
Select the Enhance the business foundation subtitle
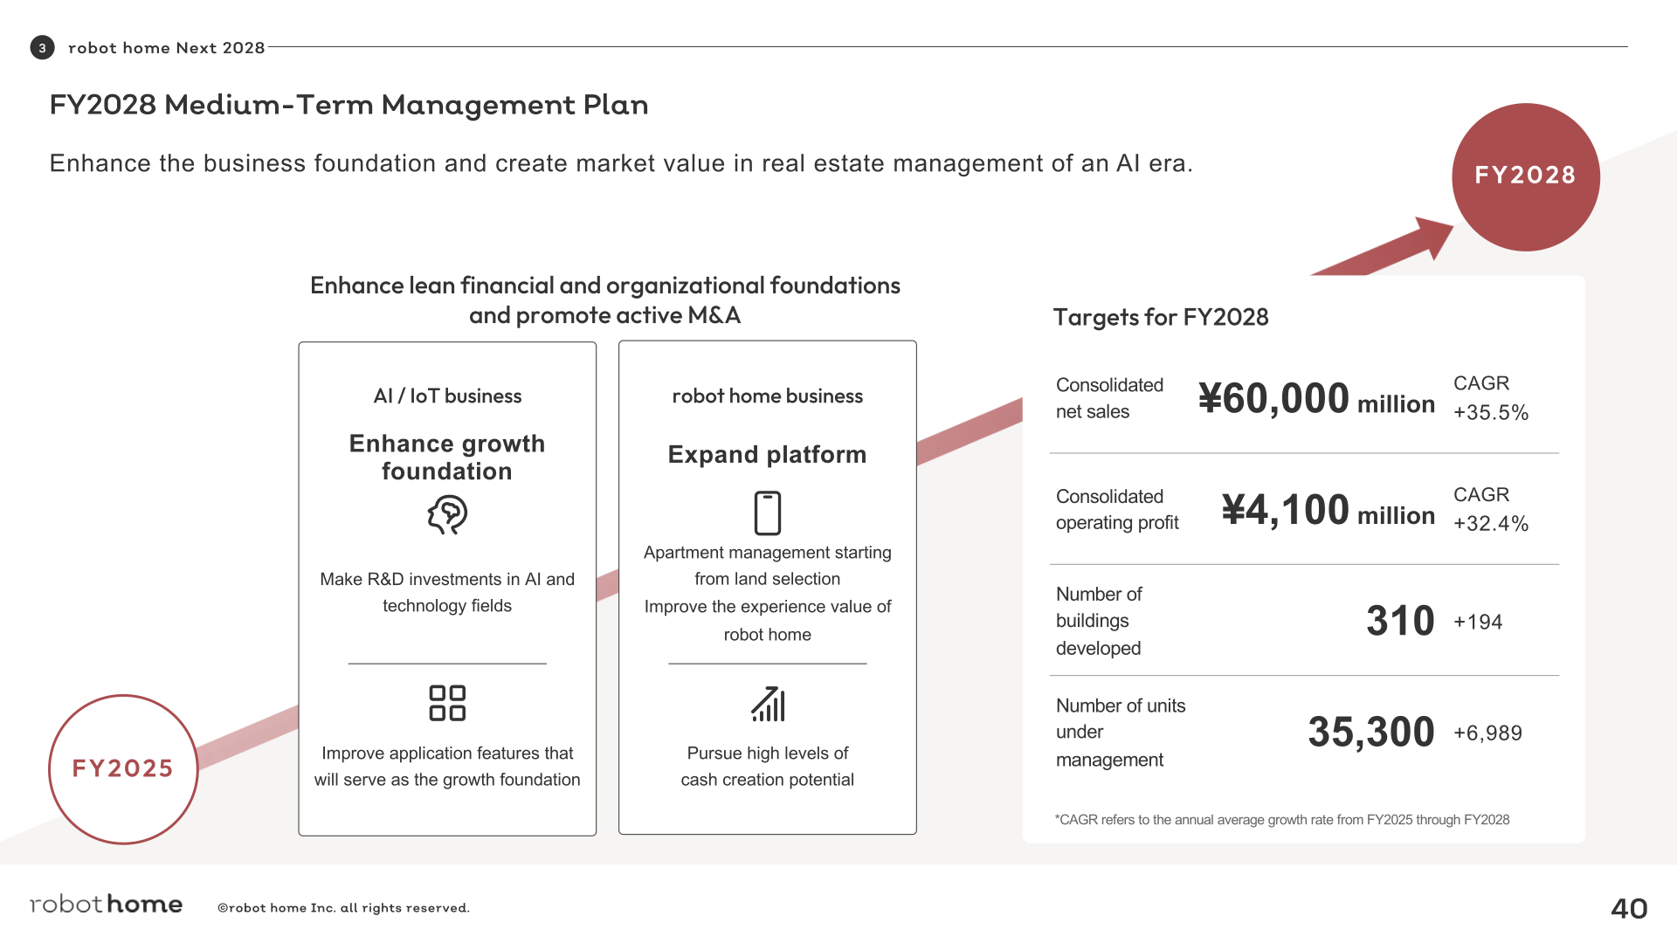click(621, 164)
